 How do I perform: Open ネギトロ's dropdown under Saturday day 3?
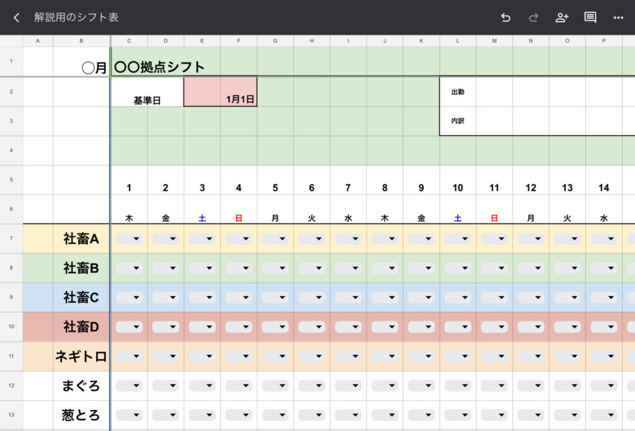point(202,356)
